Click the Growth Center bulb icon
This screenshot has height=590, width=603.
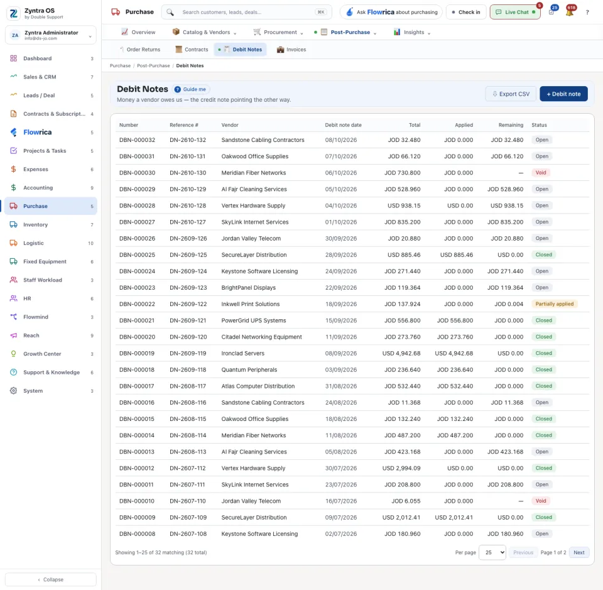13,354
